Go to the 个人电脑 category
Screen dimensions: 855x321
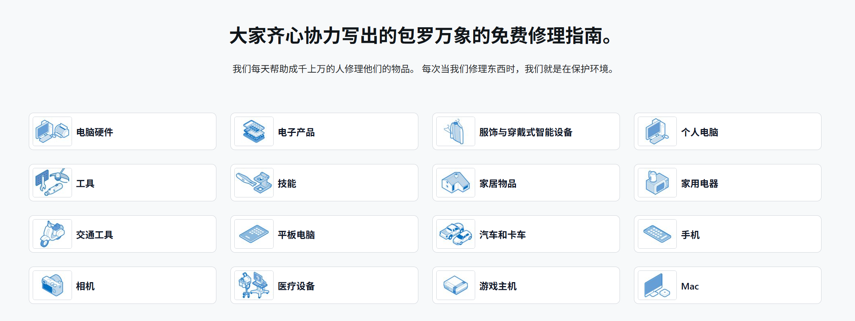pyautogui.click(x=727, y=131)
